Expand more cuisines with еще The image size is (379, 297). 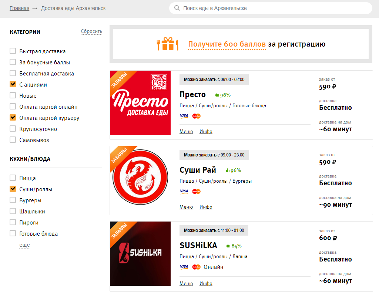point(24,245)
